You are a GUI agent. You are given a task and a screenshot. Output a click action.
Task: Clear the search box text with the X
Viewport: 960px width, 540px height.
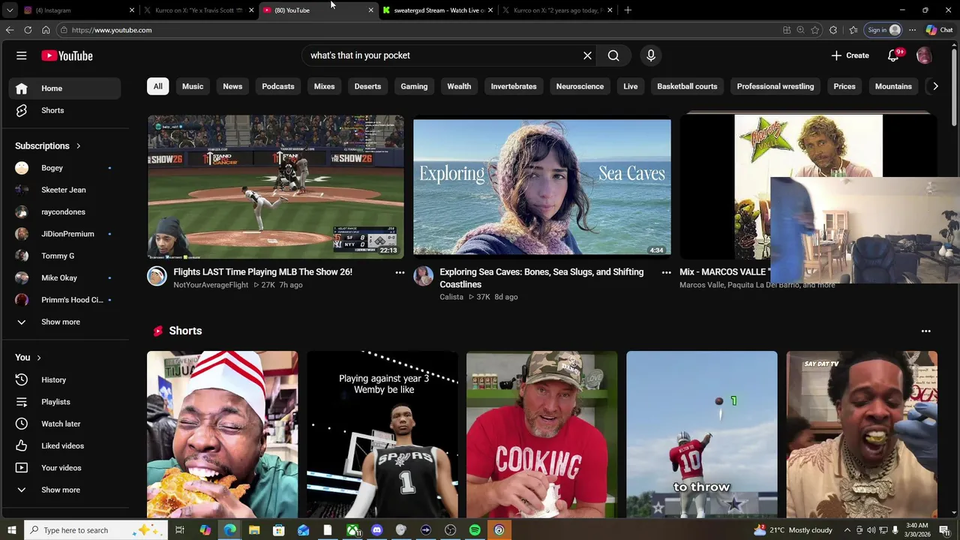pos(587,55)
